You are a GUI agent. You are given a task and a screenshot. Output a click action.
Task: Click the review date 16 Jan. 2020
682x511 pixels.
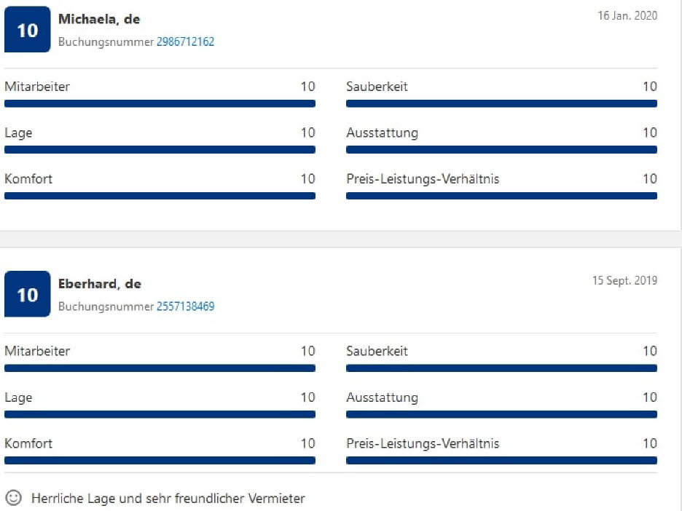(x=627, y=15)
